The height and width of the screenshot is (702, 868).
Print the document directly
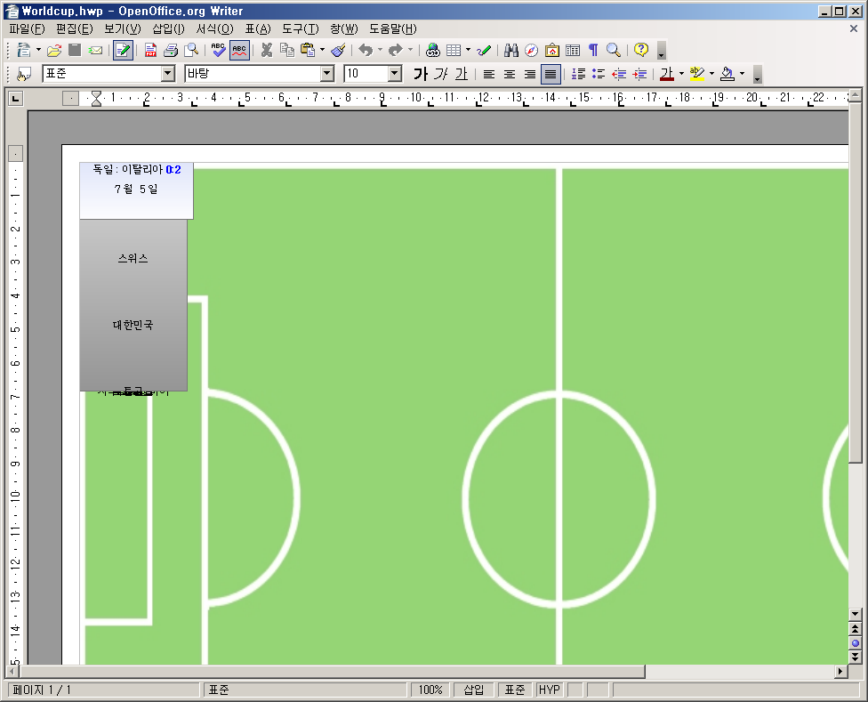pos(171,51)
